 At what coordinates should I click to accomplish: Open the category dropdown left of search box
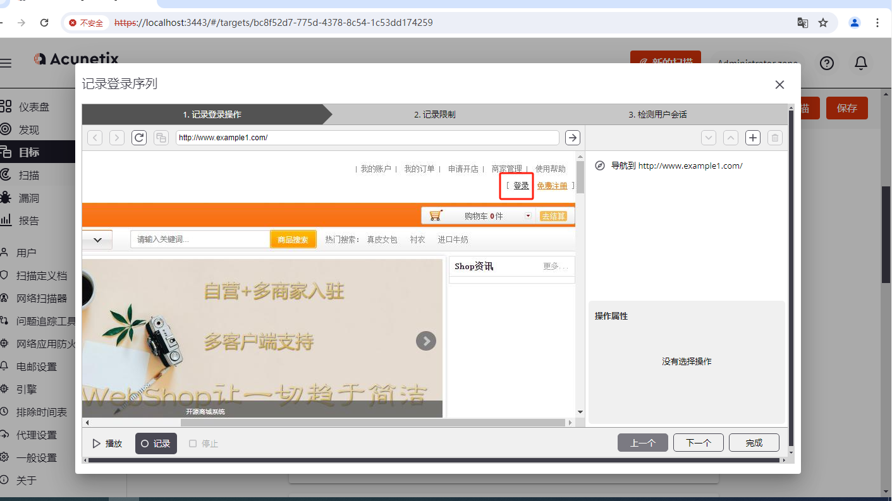[97, 239]
